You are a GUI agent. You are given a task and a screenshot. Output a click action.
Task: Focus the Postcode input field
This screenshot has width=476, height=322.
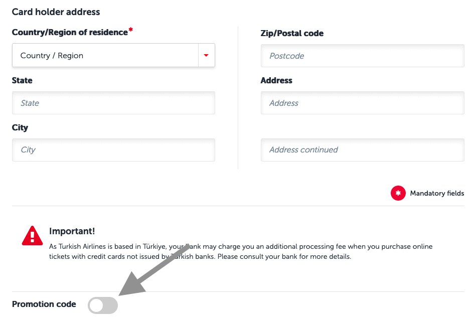click(x=362, y=56)
